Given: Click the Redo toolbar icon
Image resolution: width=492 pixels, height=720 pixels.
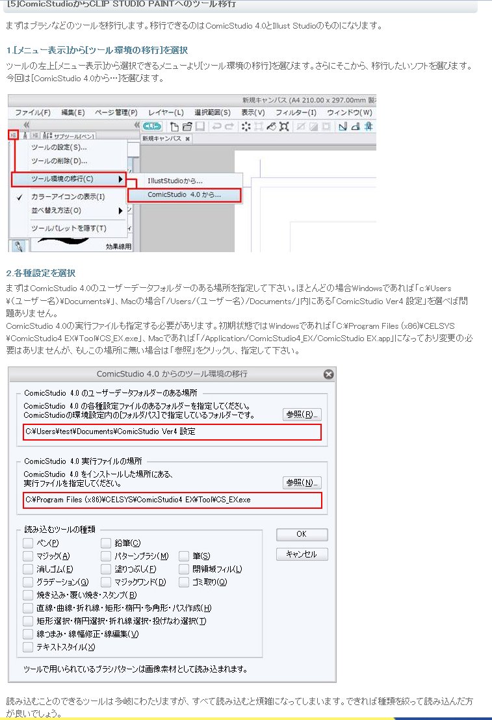Looking at the screenshot, I should 229,126.
